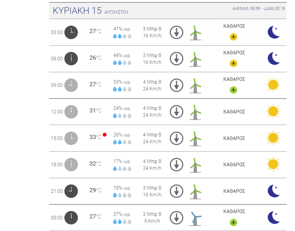Click the sun icon in the 18:00 row
This screenshot has width=295, height=231.
click(x=273, y=164)
